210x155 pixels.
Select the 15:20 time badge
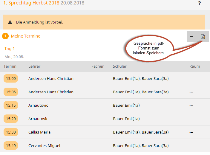pos(11,119)
